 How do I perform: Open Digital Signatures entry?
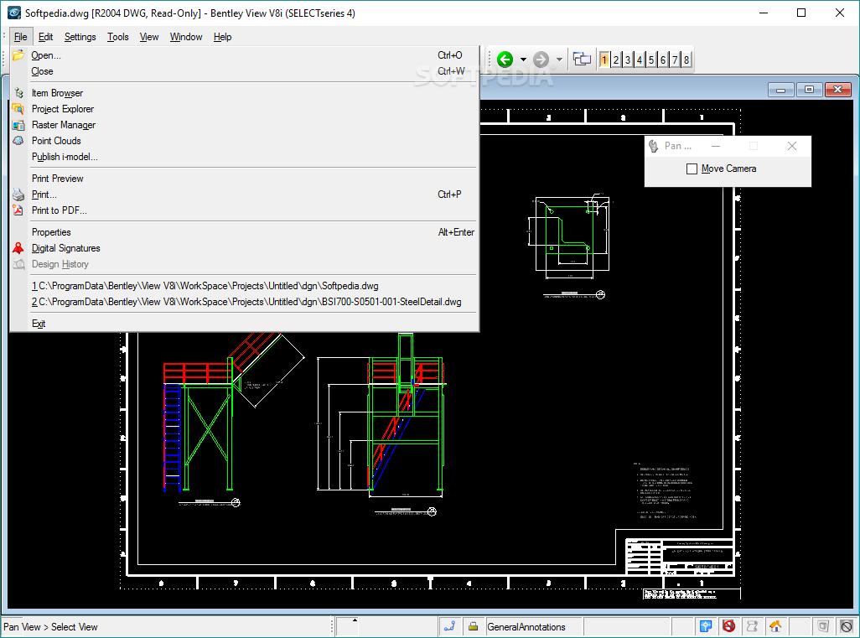click(245, 248)
